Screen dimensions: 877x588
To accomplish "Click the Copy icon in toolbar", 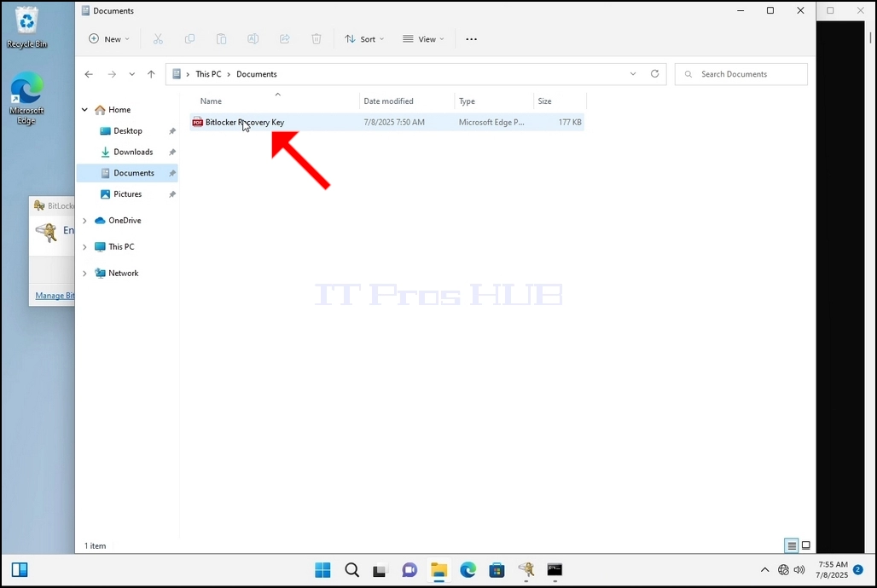I will pyautogui.click(x=189, y=39).
